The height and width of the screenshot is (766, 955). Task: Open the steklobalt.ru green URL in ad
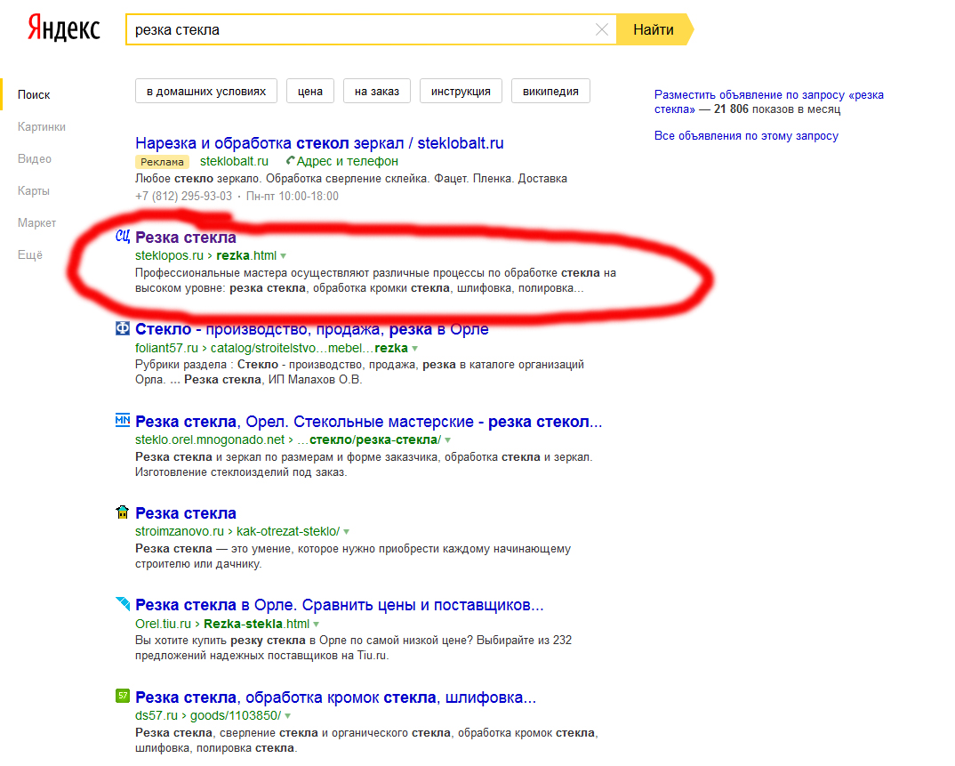coord(234,161)
